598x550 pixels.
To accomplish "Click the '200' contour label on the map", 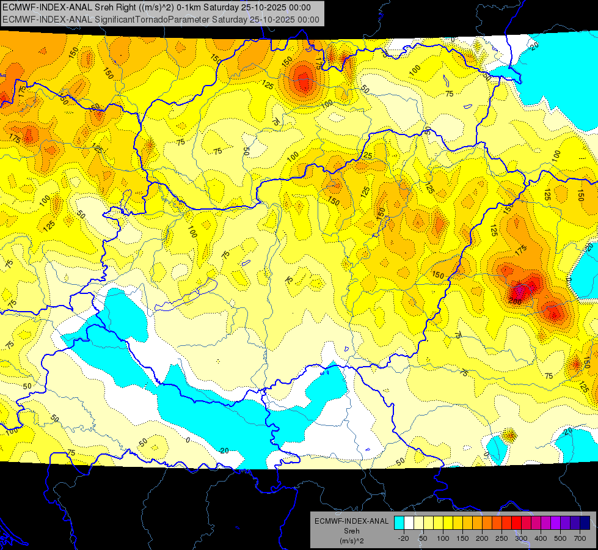I will click(515, 301).
